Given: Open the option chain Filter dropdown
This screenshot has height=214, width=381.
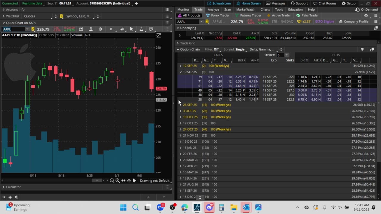Looking at the screenshot, I should click(216, 50).
